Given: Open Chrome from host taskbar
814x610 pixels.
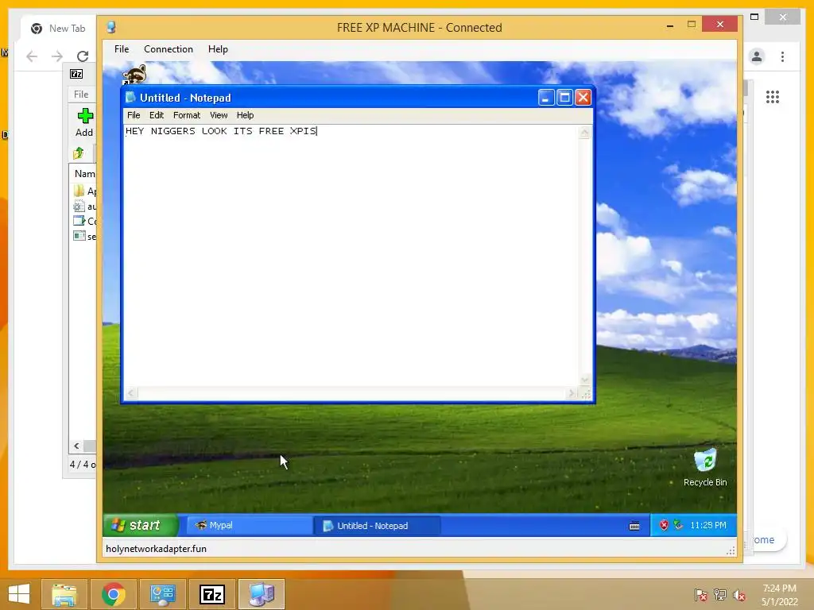Looking at the screenshot, I should tap(113, 594).
